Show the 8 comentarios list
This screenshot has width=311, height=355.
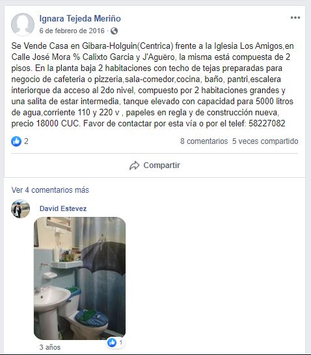click(x=204, y=141)
